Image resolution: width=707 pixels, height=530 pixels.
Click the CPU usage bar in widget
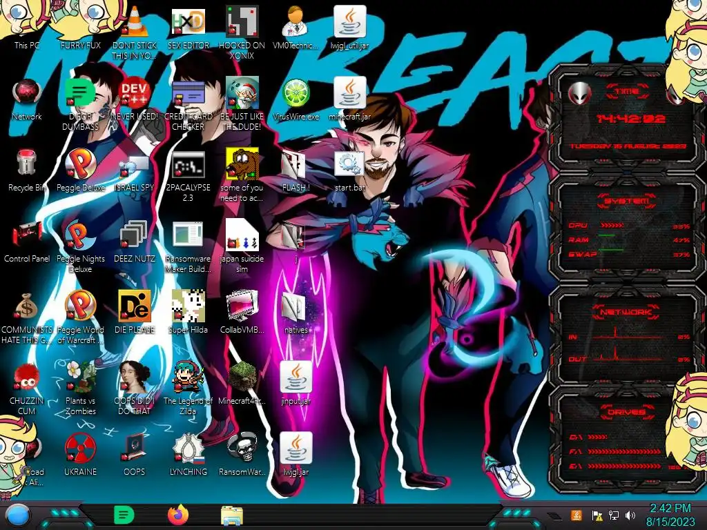pos(612,226)
